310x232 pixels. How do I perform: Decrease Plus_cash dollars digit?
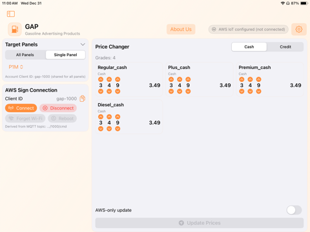(x=171, y=92)
